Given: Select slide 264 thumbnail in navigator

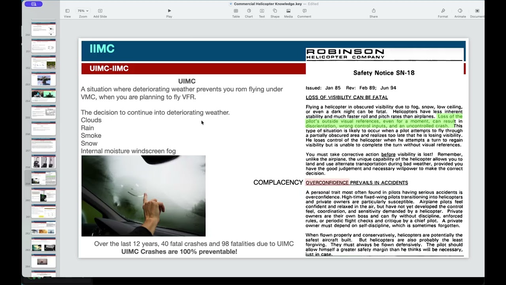Looking at the screenshot, I should click(43, 261).
